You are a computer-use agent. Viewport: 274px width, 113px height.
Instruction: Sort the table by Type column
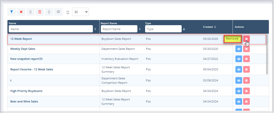click(x=184, y=29)
